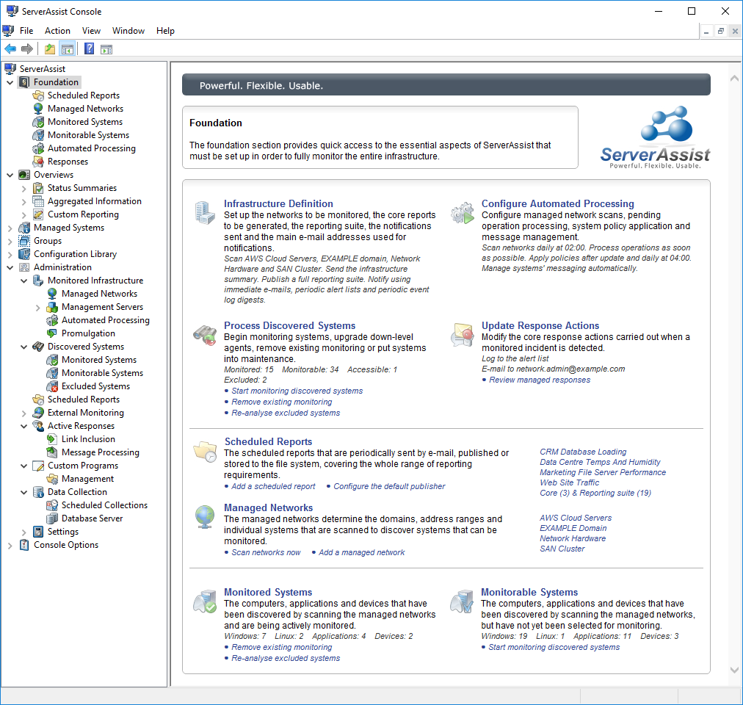Click the Add a managed network link
The width and height of the screenshot is (743, 705).
361,552
